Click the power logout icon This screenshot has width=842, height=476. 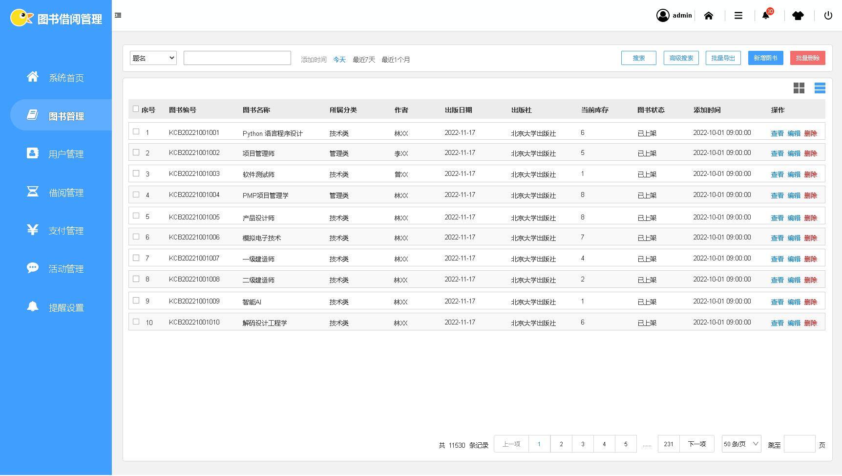828,16
